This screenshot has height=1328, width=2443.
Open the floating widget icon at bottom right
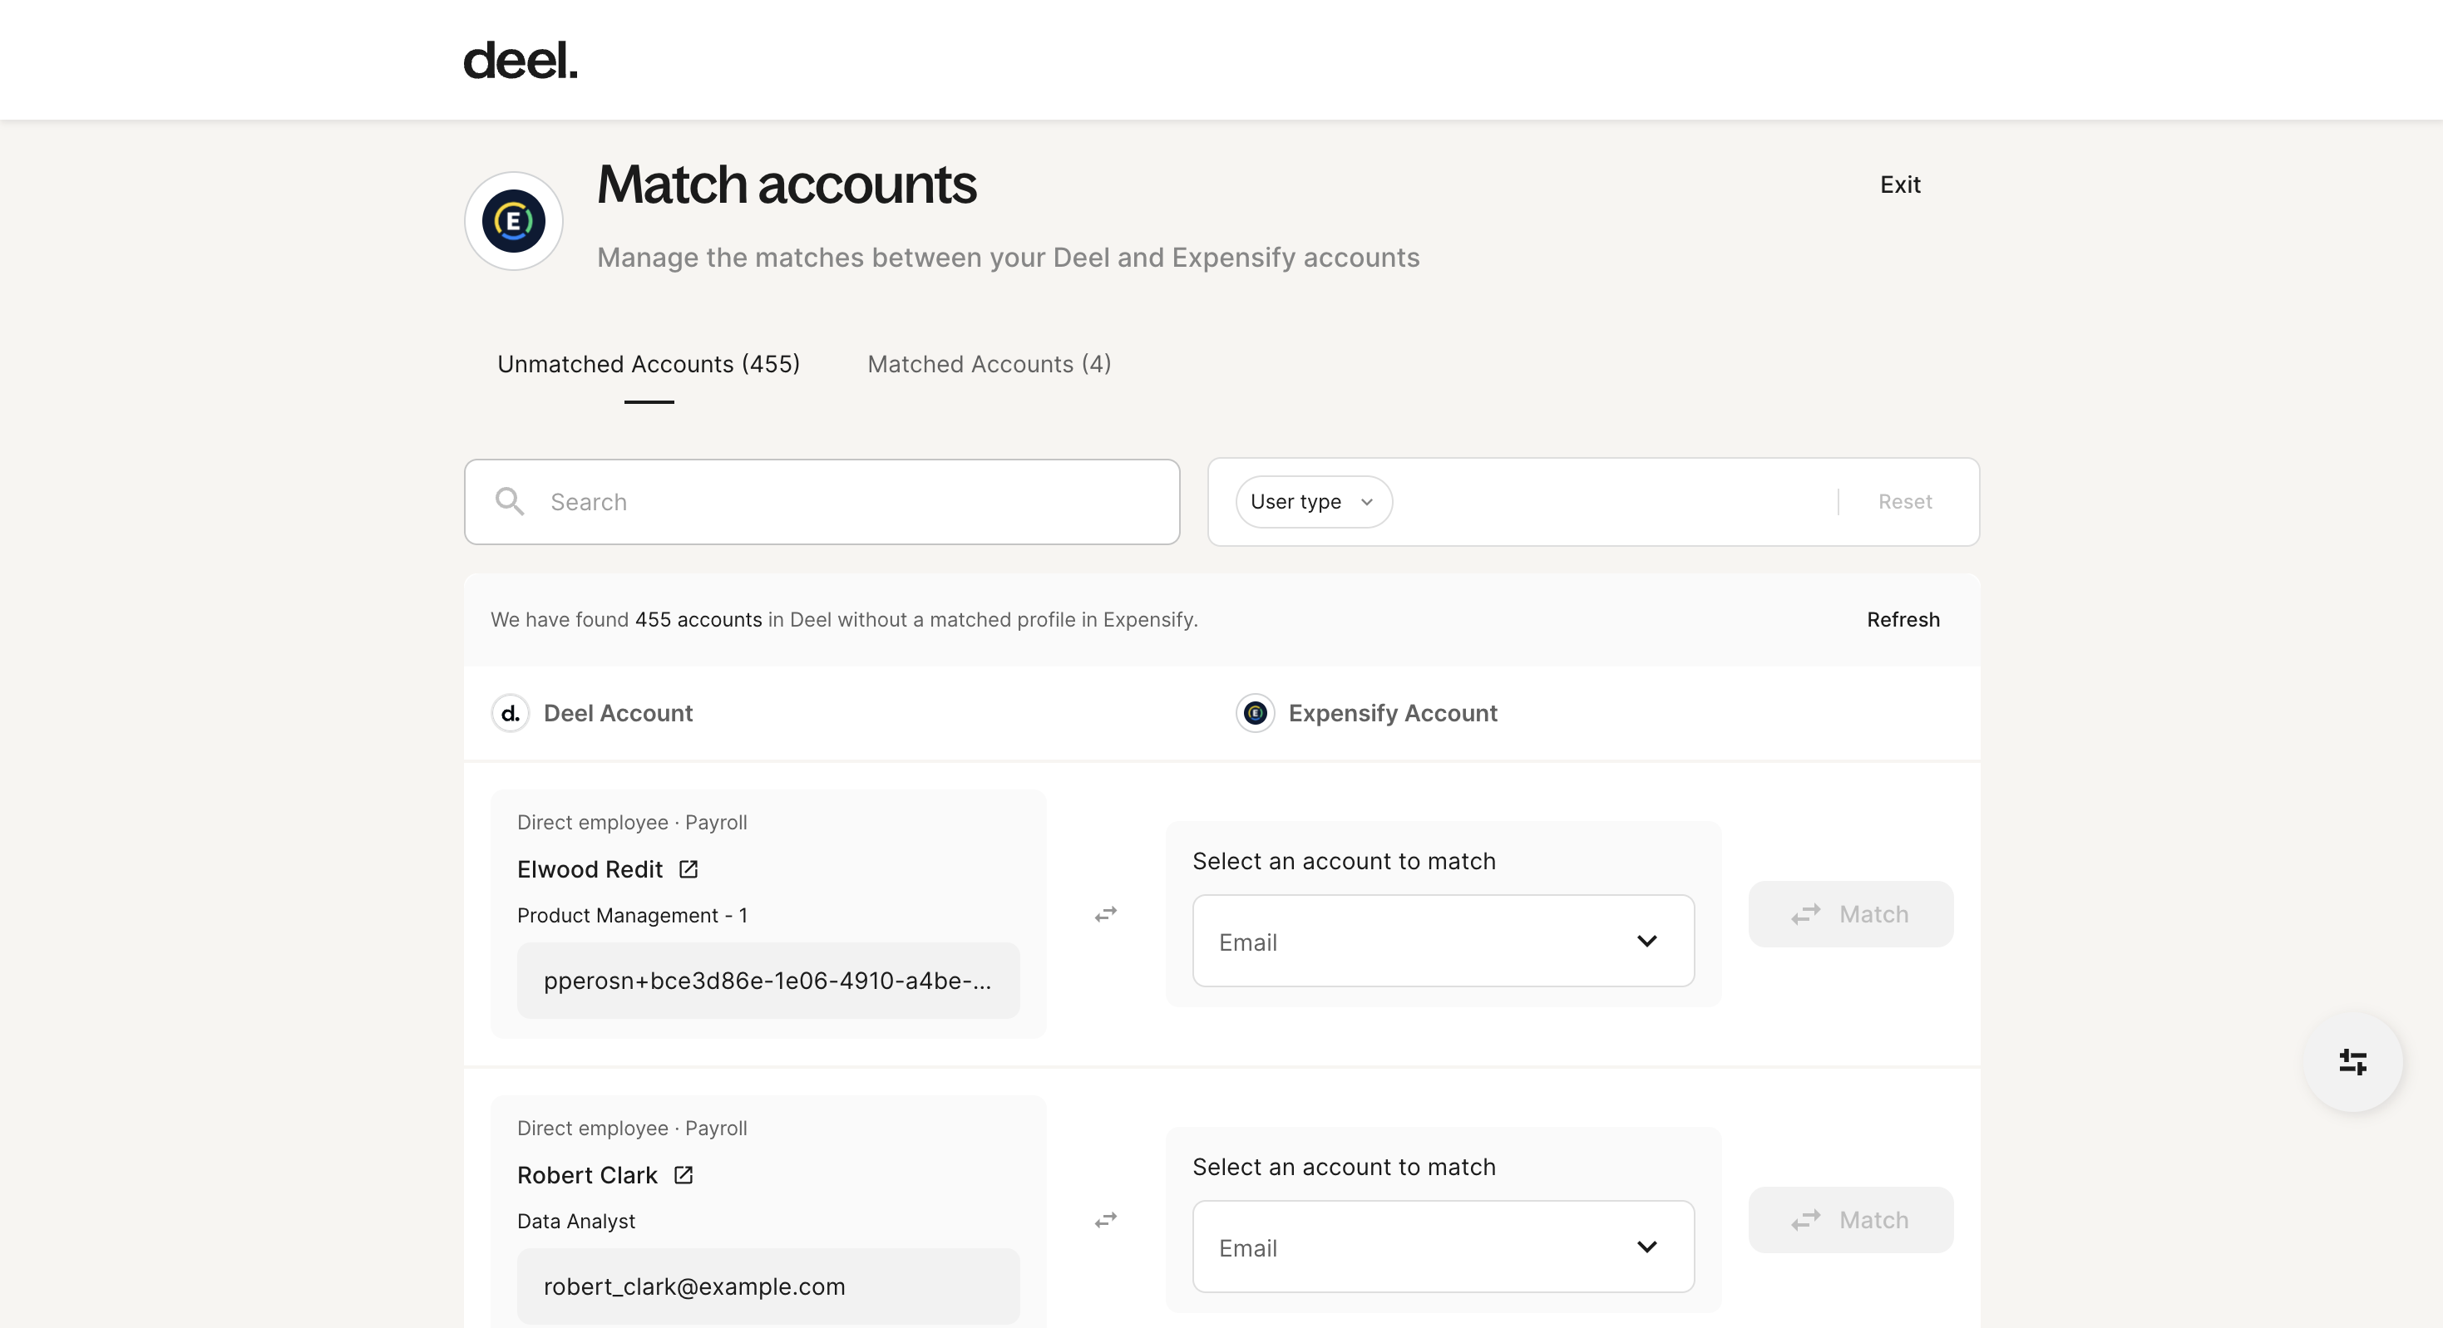[x=2353, y=1061]
